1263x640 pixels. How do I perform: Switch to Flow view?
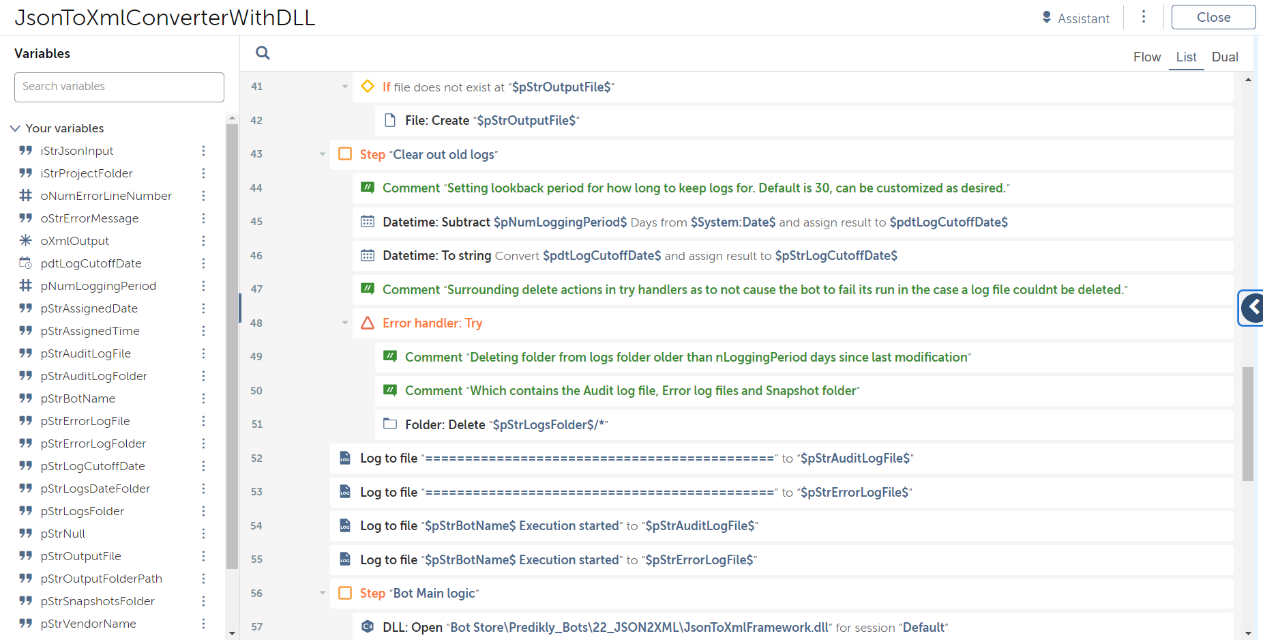click(x=1146, y=57)
